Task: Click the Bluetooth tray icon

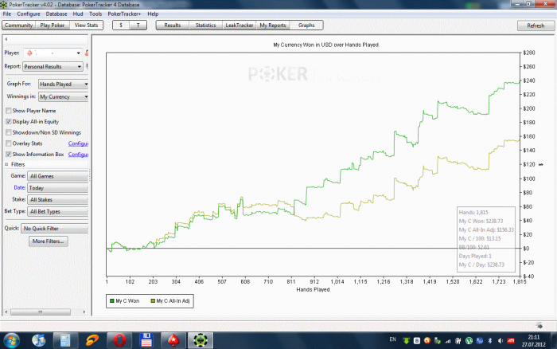Action: pos(490,340)
